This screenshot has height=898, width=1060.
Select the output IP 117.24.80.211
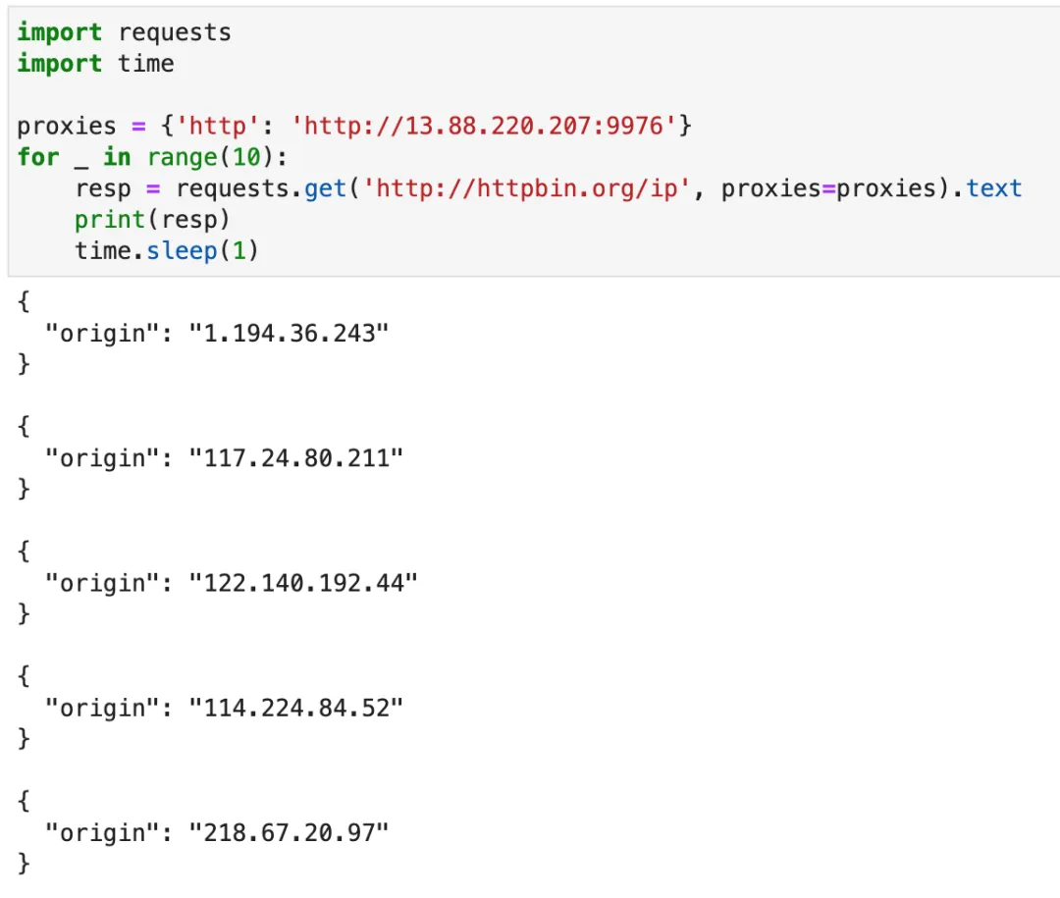(x=296, y=458)
